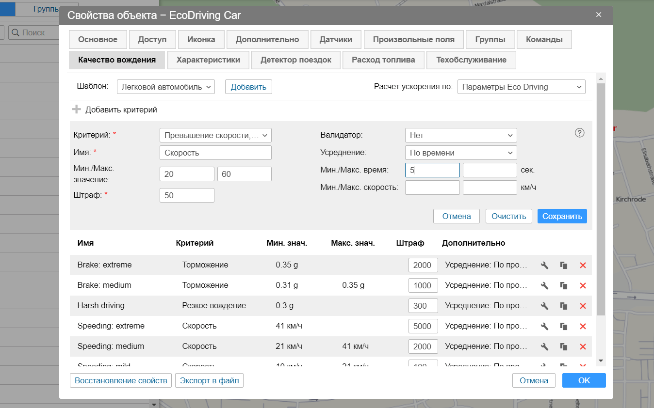Click the Имя column header
This screenshot has width=654, height=408.
[85, 243]
